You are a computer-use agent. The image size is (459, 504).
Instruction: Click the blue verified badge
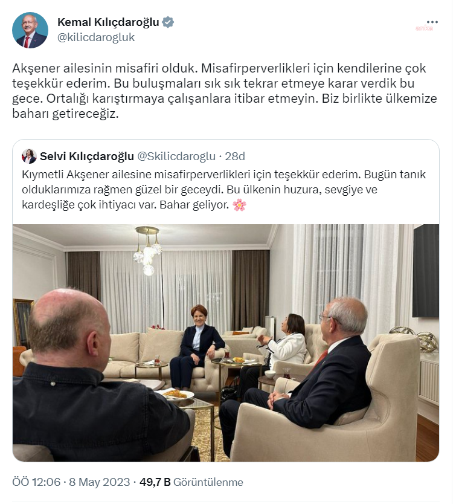168,22
